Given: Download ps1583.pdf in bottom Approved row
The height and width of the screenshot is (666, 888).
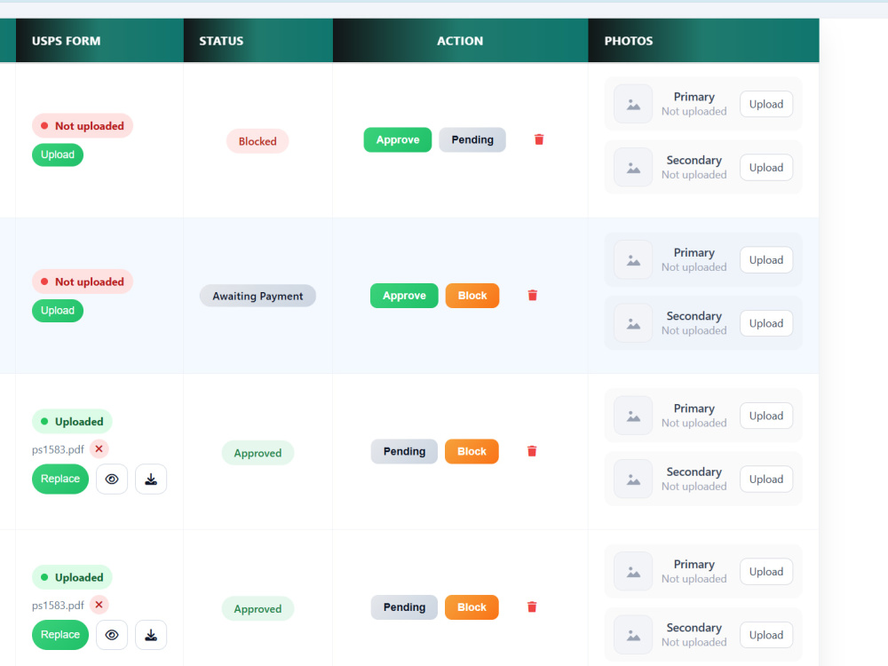Looking at the screenshot, I should click(151, 635).
